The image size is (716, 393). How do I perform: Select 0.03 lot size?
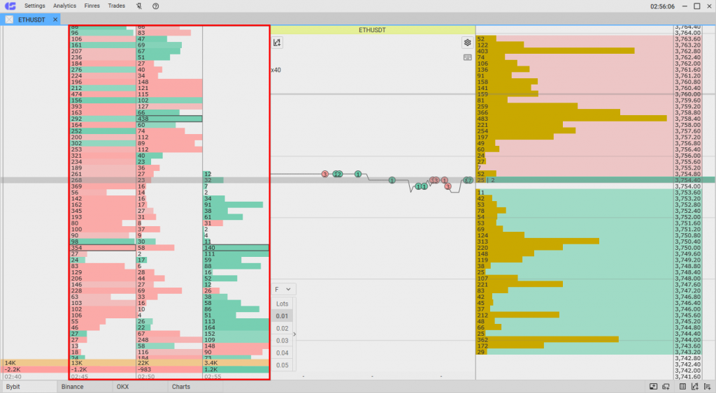click(282, 341)
